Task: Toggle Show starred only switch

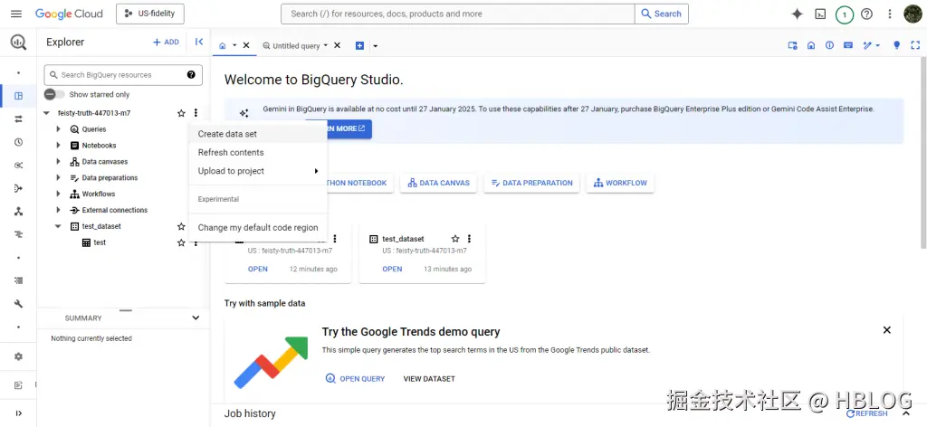Action: 54,94
